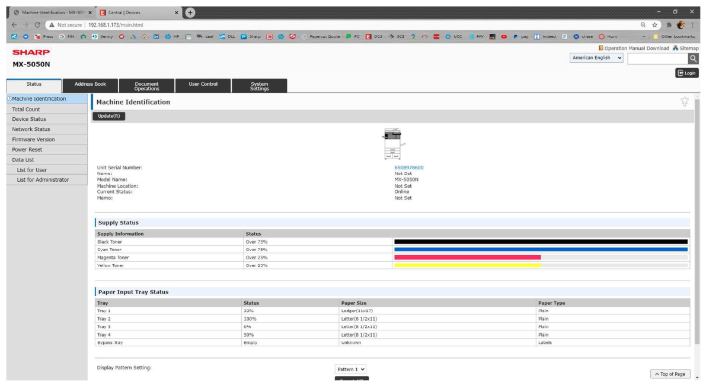Viewport: 706px width, 386px height.
Task: Click the Magenta Toner level bar
Action: click(x=541, y=258)
